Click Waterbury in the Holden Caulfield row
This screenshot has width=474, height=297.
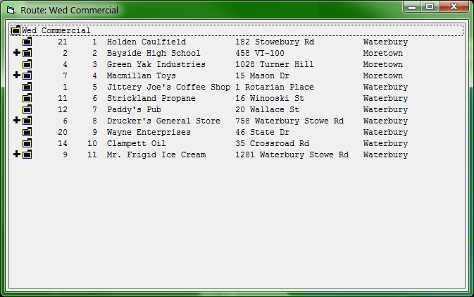coord(385,42)
